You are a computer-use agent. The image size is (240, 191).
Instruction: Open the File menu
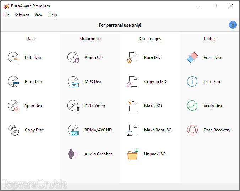pos(6,15)
